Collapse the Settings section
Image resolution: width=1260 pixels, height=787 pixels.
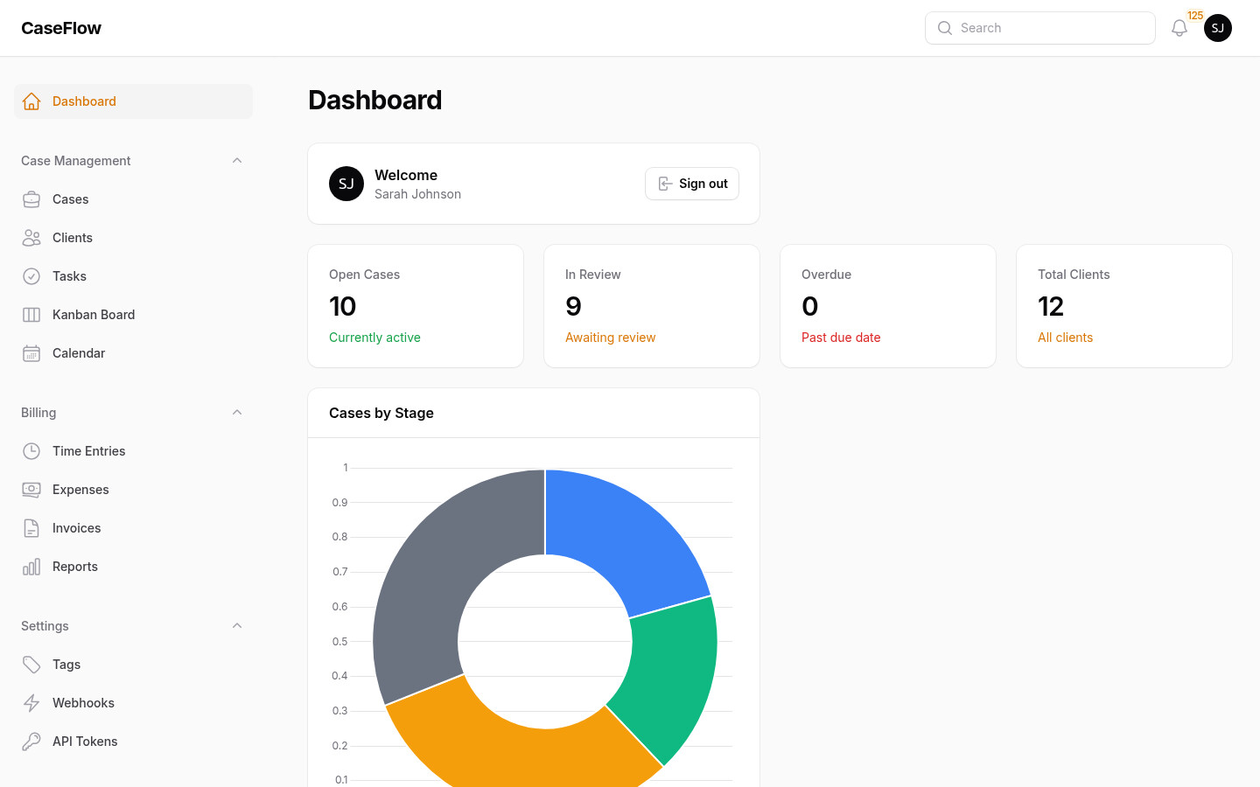point(236,625)
